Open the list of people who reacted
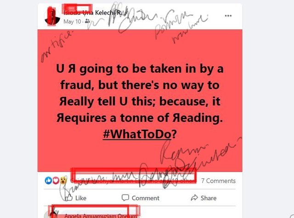 click(133, 181)
